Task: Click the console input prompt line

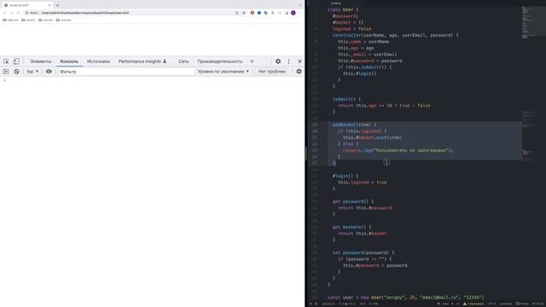Action: pos(152,80)
